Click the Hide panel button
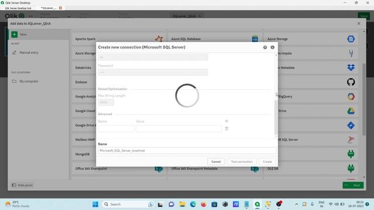This screenshot has height=210, width=374. tap(22, 185)
